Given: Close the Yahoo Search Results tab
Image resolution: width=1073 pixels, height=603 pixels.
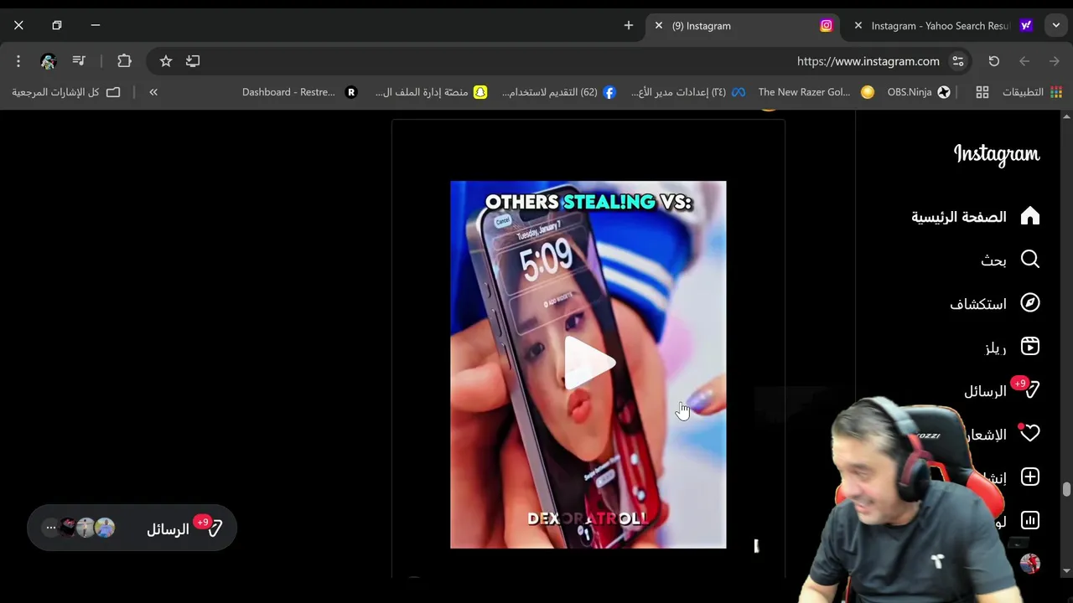Looking at the screenshot, I should pos(858,26).
